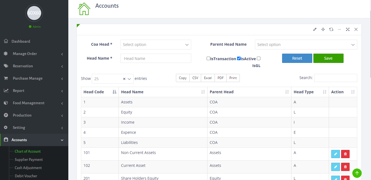Tick the IsGL checkbox
The height and width of the screenshot is (180, 371).
coord(258,59)
